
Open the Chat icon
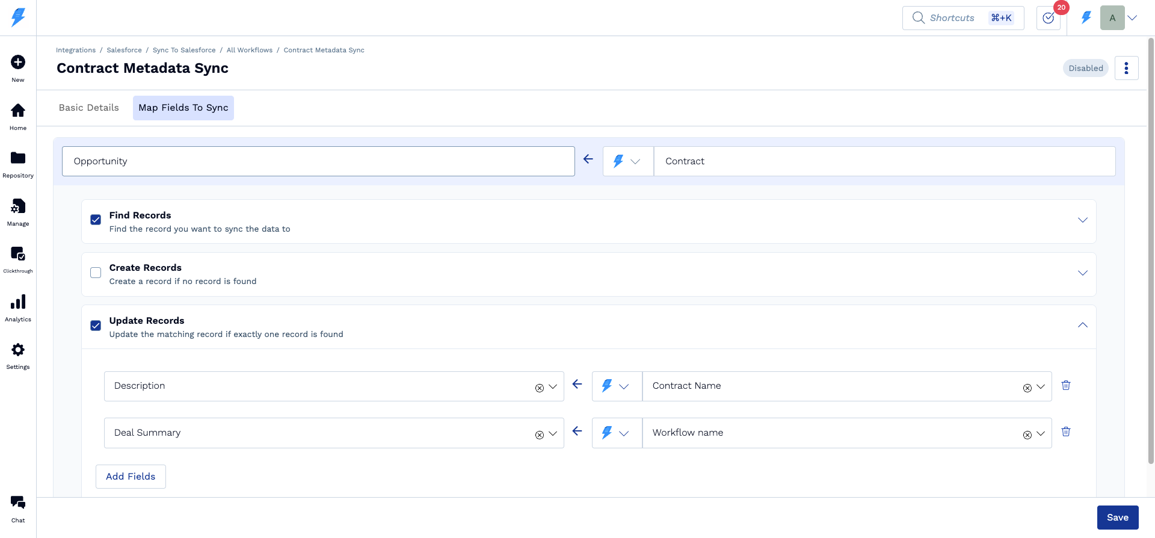[x=18, y=502]
